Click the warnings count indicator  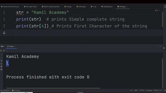coord(156,10)
